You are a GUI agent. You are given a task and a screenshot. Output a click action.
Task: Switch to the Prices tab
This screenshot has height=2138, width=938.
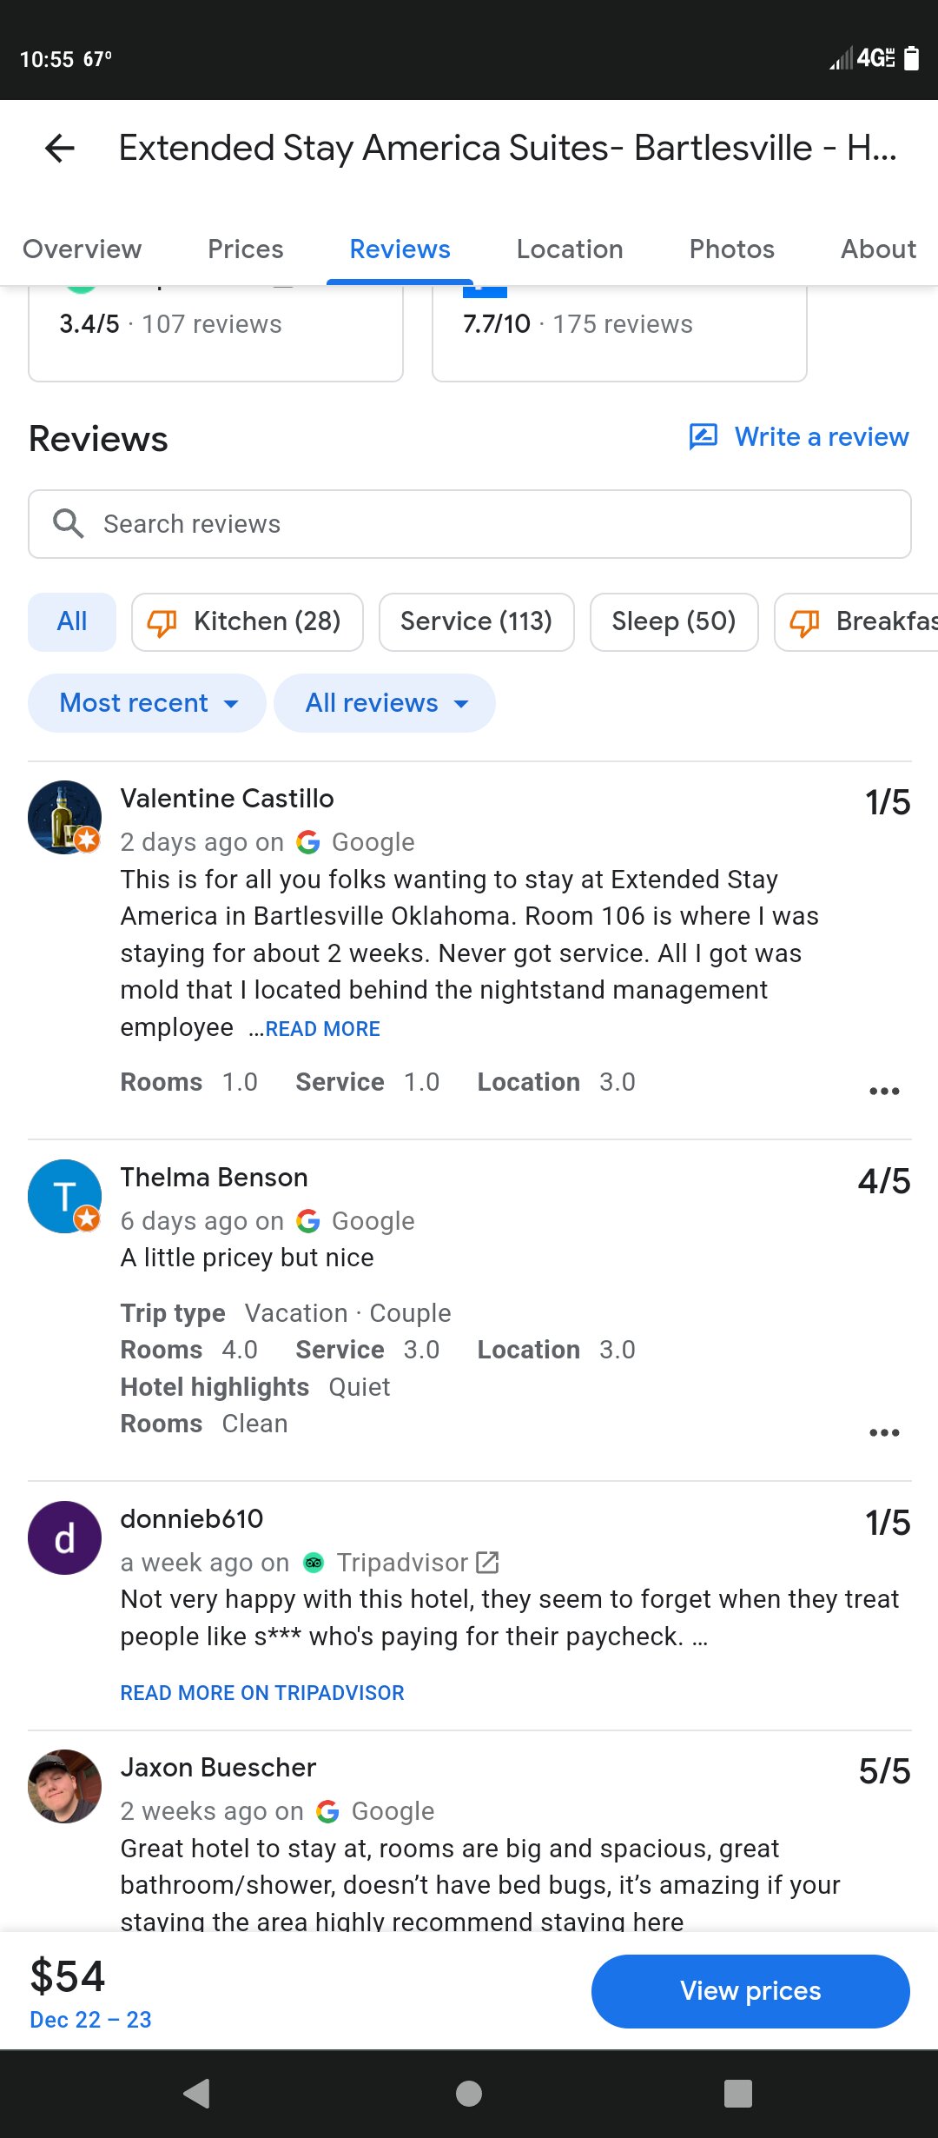click(x=245, y=249)
